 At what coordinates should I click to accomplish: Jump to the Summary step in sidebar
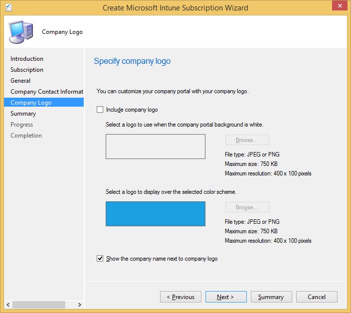[23, 114]
